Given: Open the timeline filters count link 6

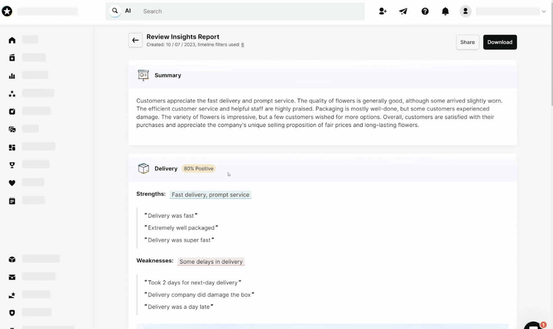Looking at the screenshot, I should click(x=243, y=45).
